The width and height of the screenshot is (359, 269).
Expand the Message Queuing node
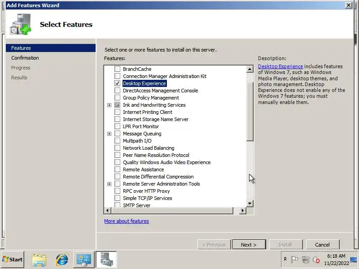109,134
